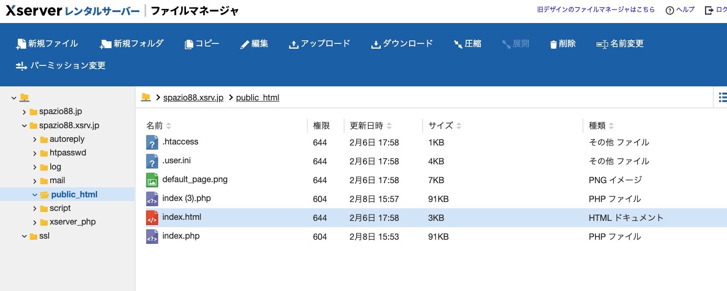
Task: Collapse the spazio88.xsrv.jp tree node
Action: (25, 126)
